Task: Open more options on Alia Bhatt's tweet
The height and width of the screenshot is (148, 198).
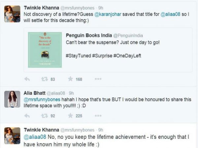Action: click(x=98, y=115)
